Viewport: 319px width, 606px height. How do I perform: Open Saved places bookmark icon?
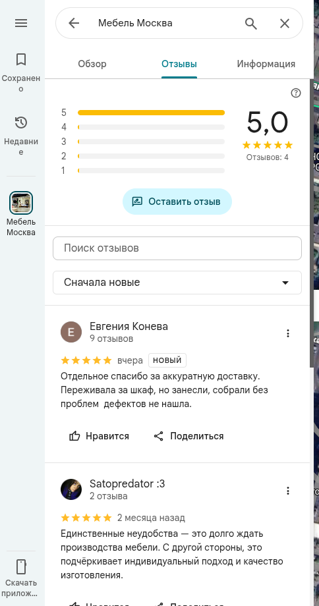click(x=21, y=59)
